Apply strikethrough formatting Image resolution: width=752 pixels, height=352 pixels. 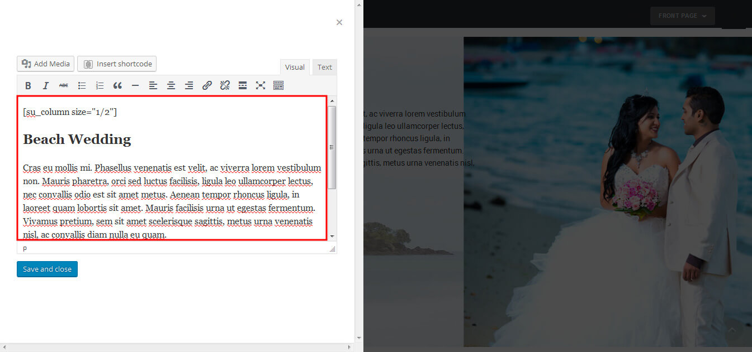coord(64,85)
